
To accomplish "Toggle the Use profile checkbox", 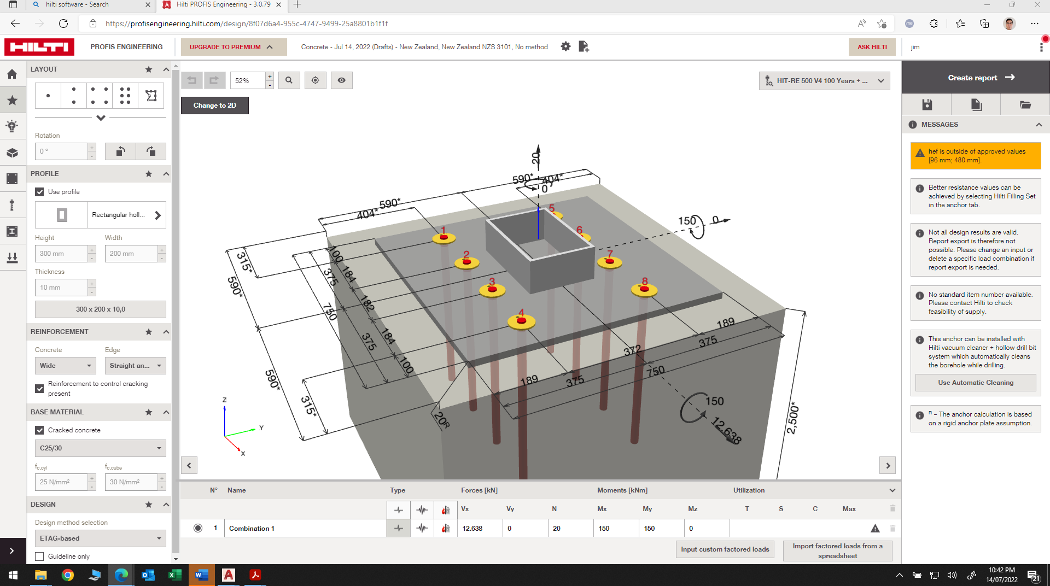I will (x=39, y=191).
